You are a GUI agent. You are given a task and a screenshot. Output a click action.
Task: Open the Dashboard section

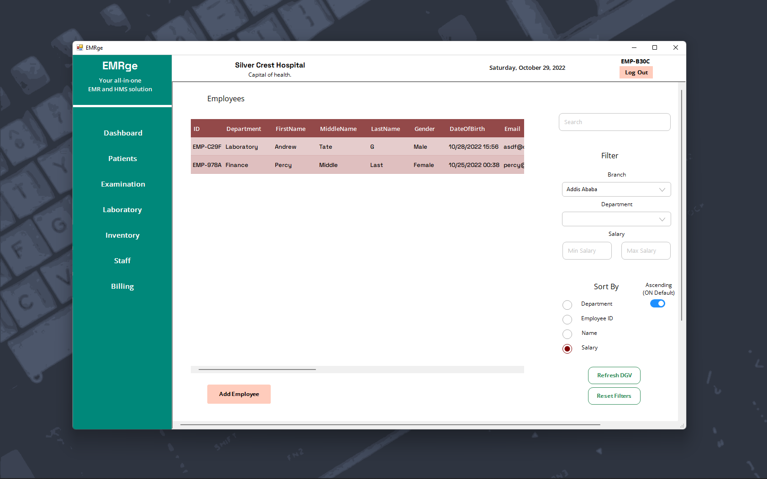(122, 133)
